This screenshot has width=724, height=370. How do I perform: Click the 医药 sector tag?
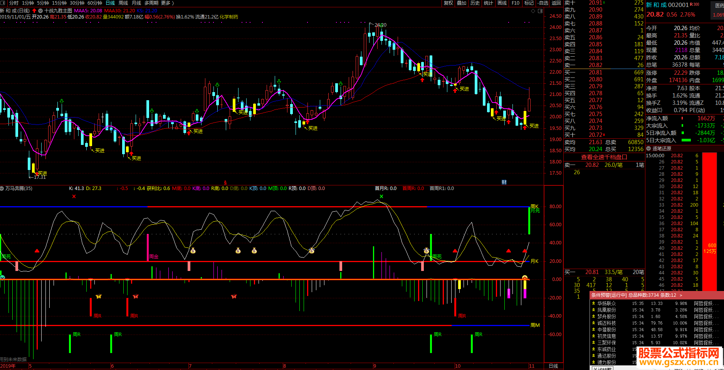tap(719, 5)
